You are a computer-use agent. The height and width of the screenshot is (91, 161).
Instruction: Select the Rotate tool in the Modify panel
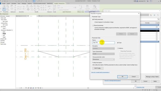point(35,9)
